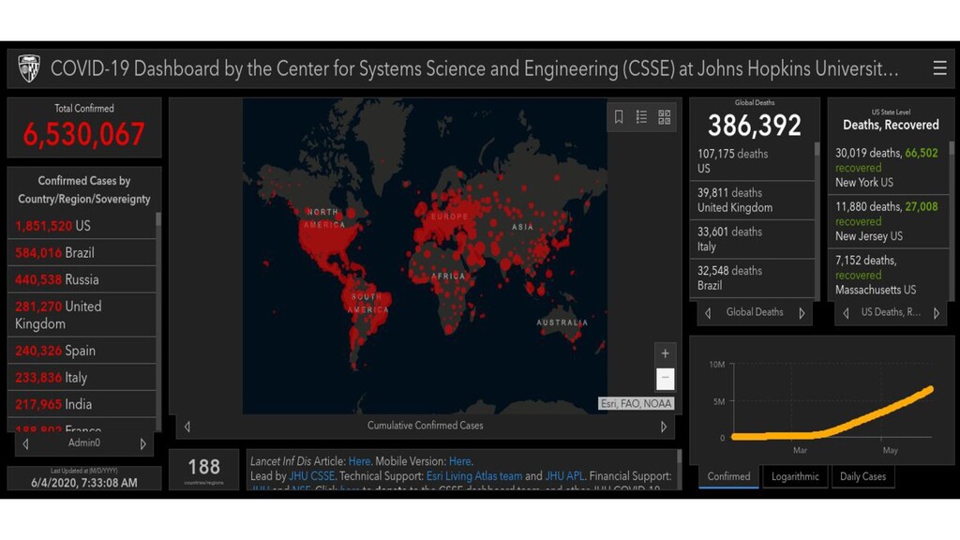Switch chart to Confirmed tab
The width and height of the screenshot is (960, 540).
(728, 476)
